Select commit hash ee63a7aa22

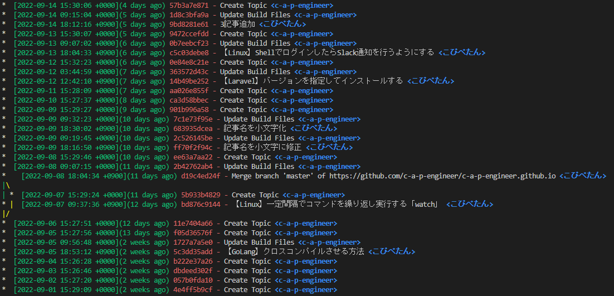pyautogui.click(x=193, y=157)
